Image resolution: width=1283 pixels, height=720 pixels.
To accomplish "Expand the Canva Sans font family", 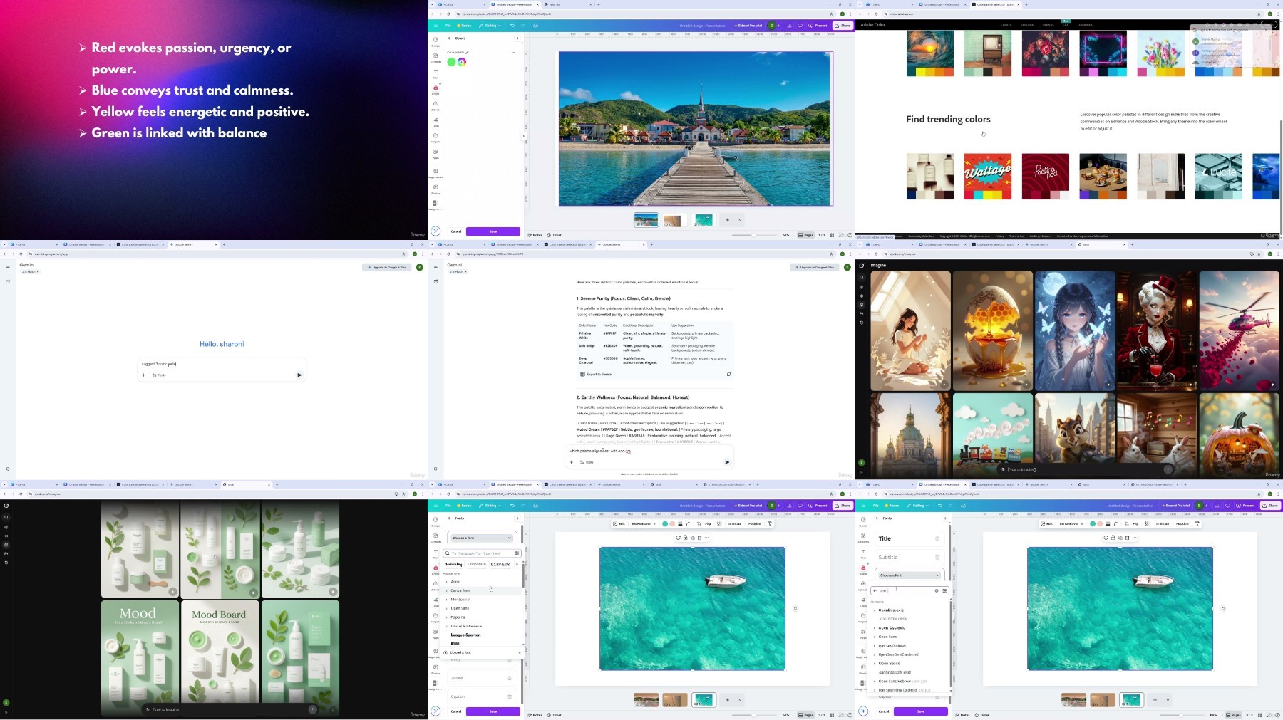I will coord(447,590).
